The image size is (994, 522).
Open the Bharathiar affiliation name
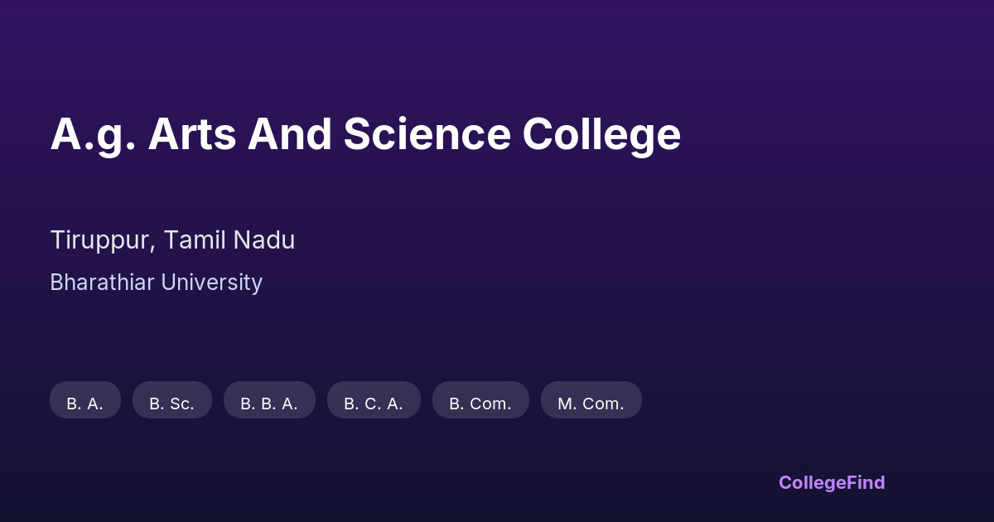coord(102,283)
